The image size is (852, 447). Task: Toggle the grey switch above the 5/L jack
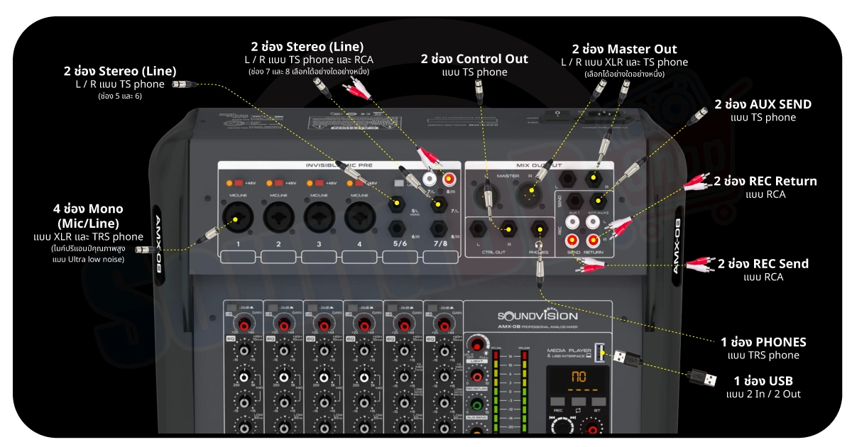(x=399, y=182)
